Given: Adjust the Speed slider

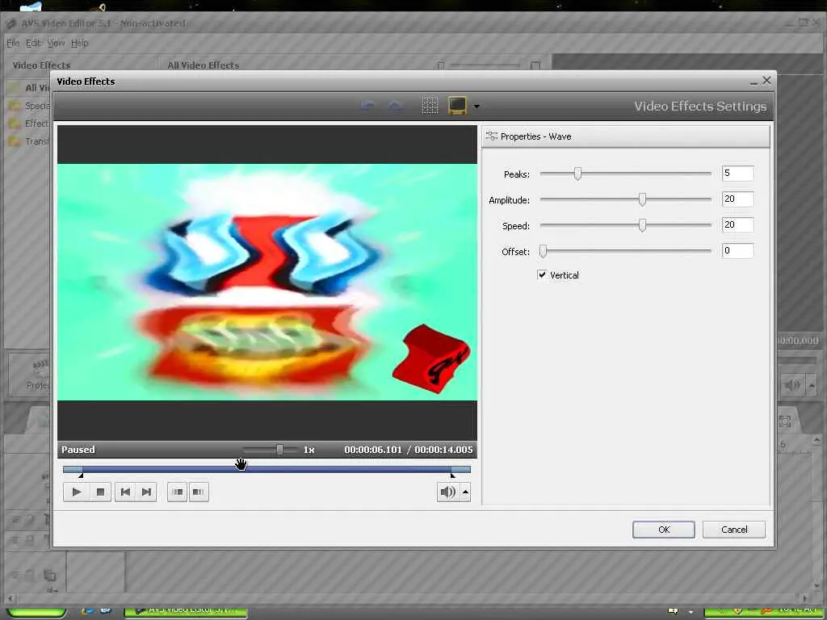Looking at the screenshot, I should pyautogui.click(x=642, y=225).
